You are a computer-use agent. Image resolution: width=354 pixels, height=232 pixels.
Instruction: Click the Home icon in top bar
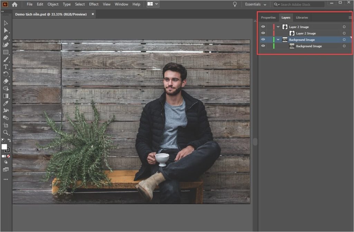click(15, 4)
